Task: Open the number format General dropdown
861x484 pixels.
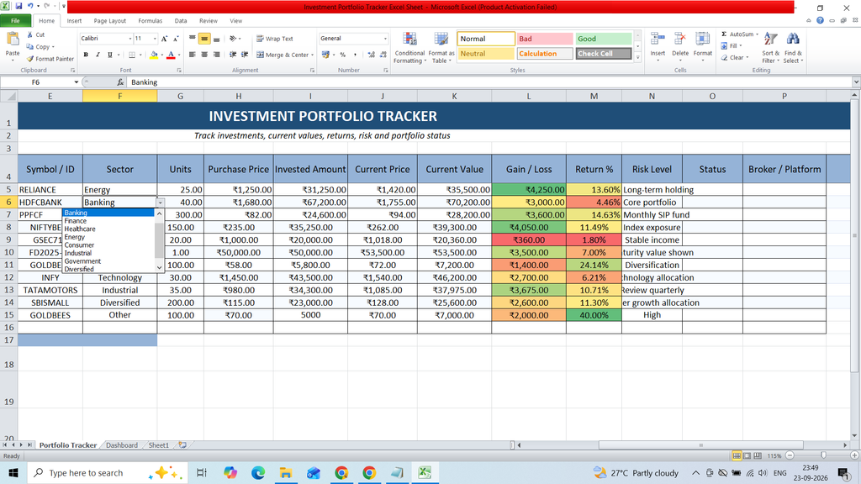Action: 385,39
